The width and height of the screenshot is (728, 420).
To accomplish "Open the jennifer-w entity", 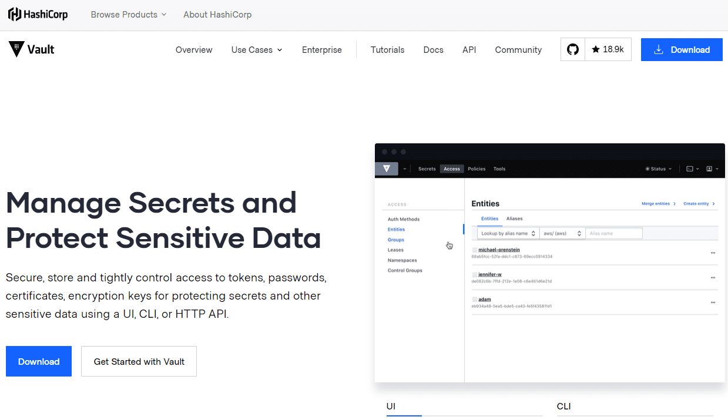I will (x=489, y=274).
